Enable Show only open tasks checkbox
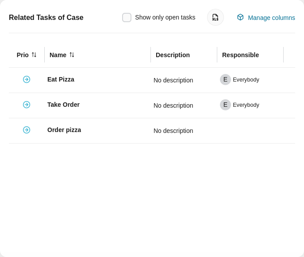This screenshot has height=257, width=304. (x=127, y=17)
